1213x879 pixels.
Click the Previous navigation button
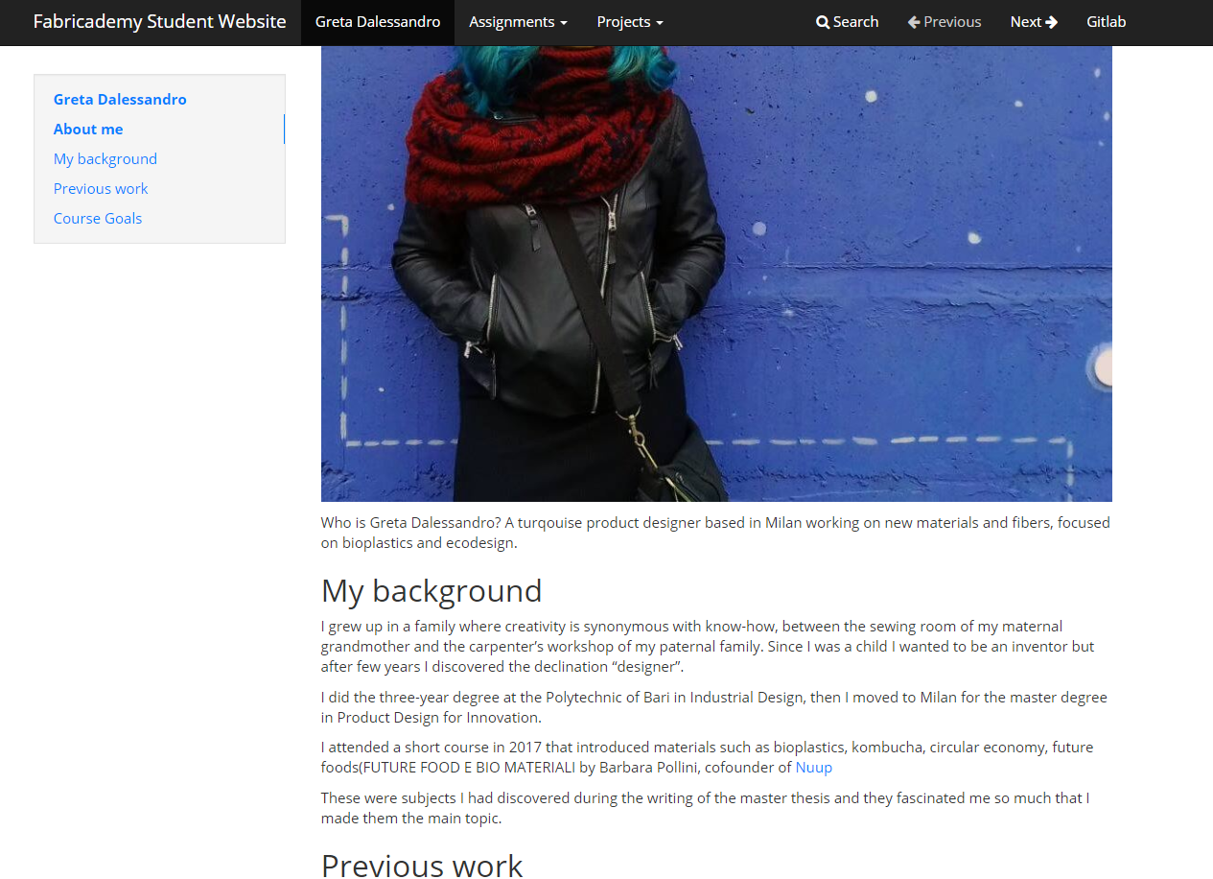(x=945, y=22)
